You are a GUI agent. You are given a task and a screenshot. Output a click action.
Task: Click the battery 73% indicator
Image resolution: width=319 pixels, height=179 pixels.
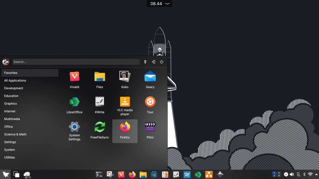[298, 174]
